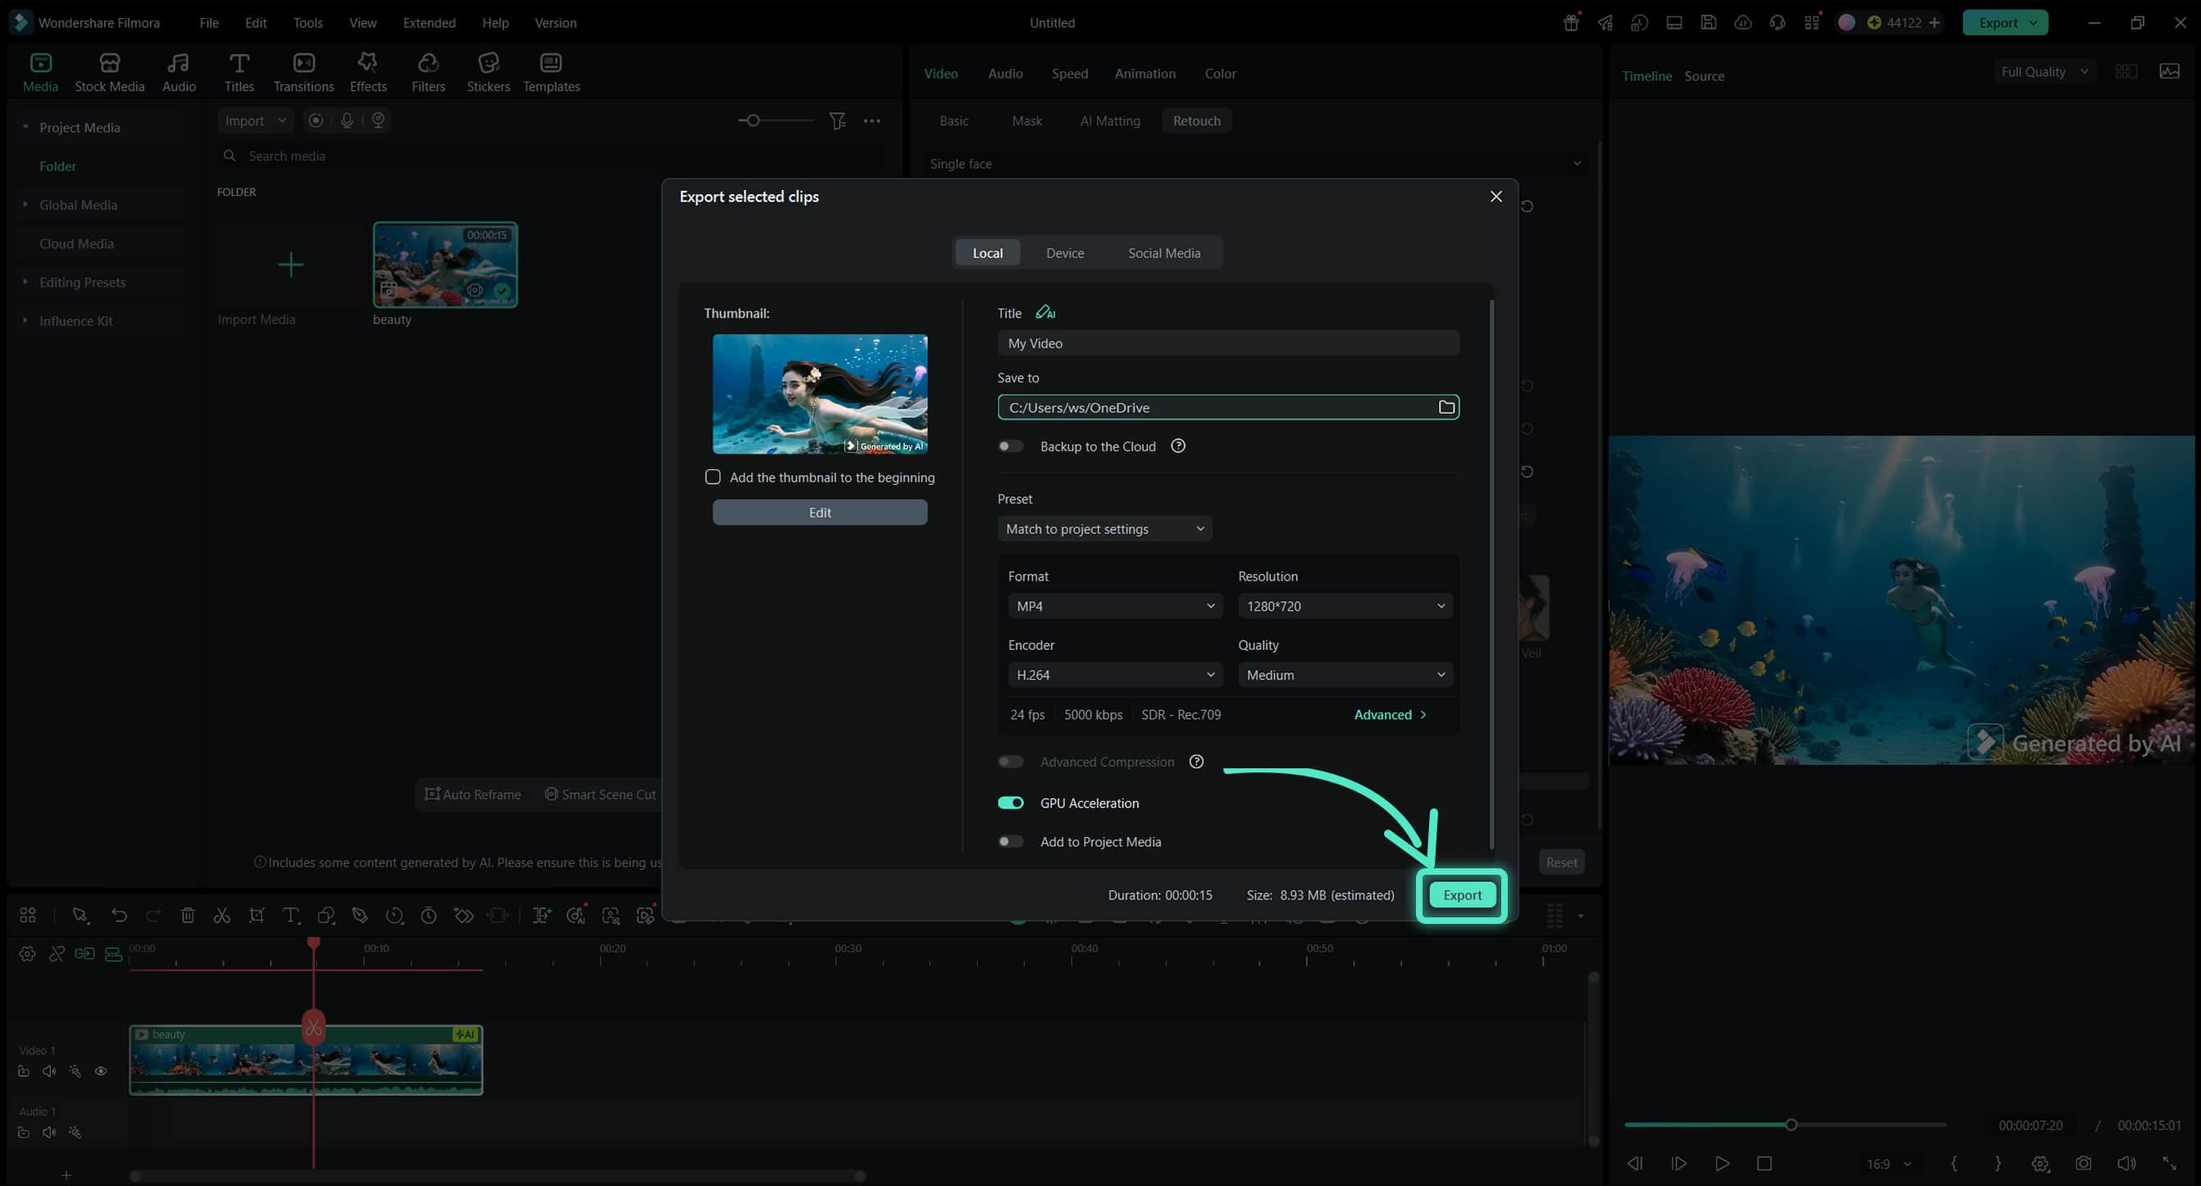Switch to the Device export tab
Viewport: 2201px width, 1186px height.
(1064, 253)
